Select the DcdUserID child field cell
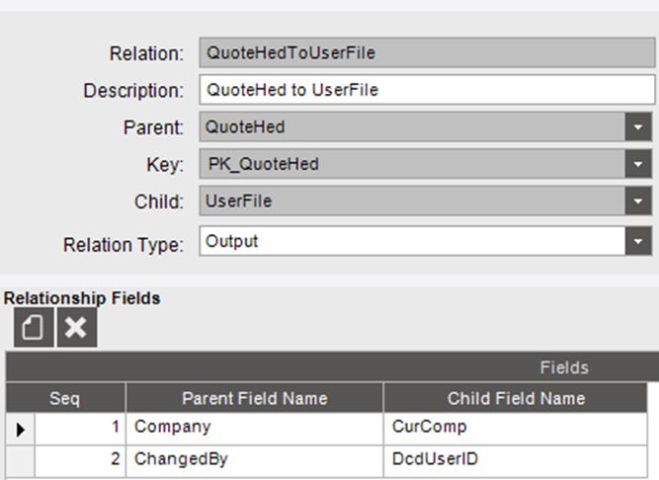Image resolution: width=659 pixels, height=480 pixels. point(516,460)
